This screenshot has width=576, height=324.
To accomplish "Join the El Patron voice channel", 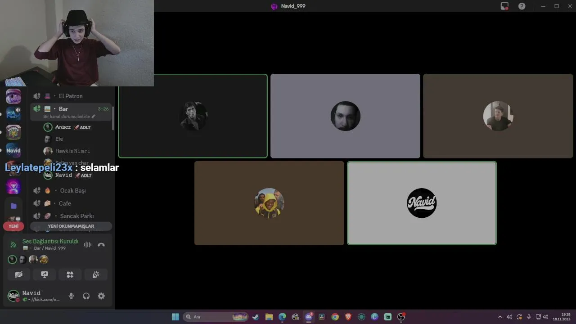I will click(71, 96).
